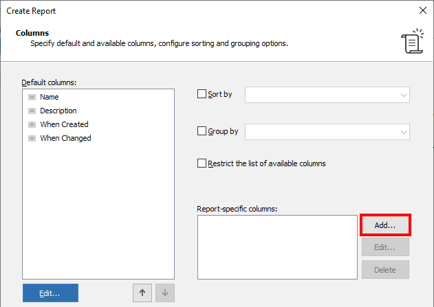Enable the Sort by checkbox
The height and width of the screenshot is (307, 434).
(x=202, y=94)
